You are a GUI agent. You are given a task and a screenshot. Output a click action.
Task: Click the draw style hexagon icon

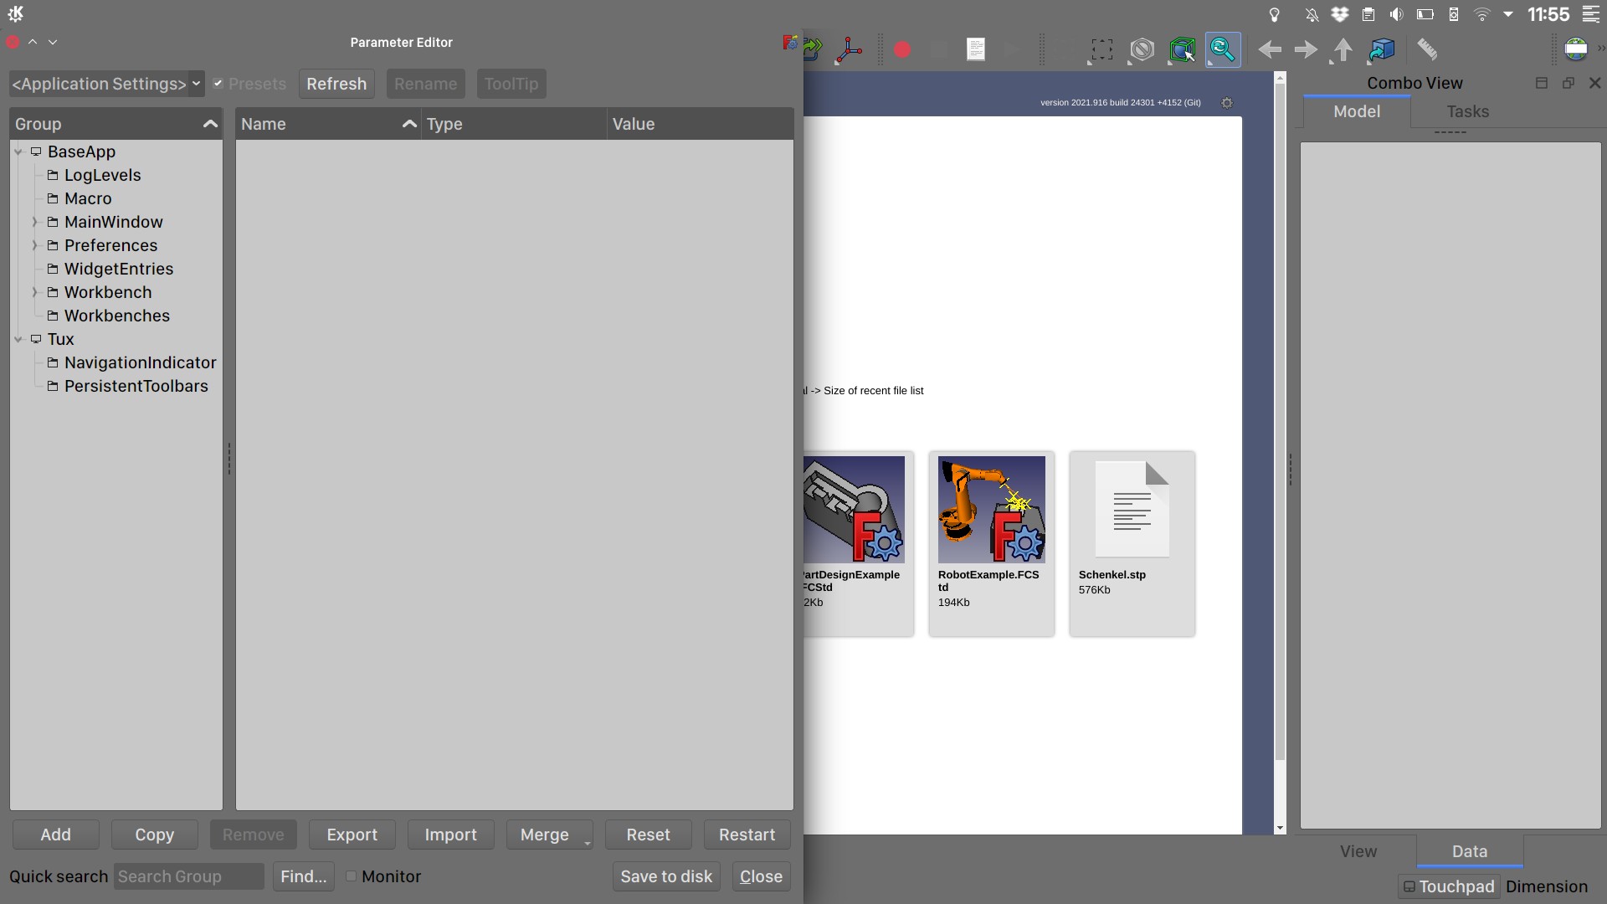1142,50
